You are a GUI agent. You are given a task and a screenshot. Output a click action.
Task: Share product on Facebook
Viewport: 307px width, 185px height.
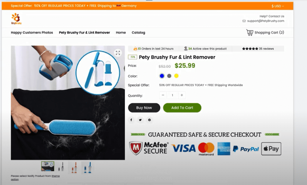(x=131, y=120)
